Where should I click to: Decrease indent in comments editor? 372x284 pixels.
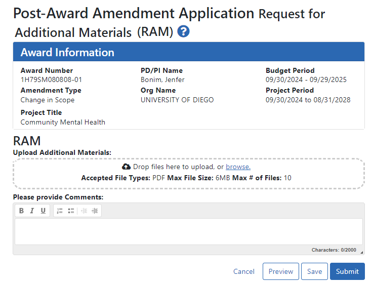(x=84, y=211)
